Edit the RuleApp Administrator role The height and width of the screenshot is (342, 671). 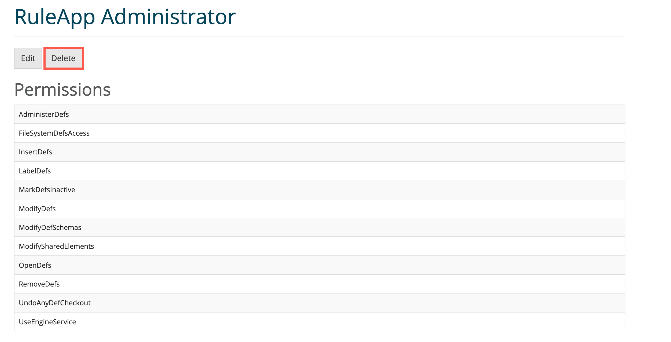pyautogui.click(x=28, y=58)
